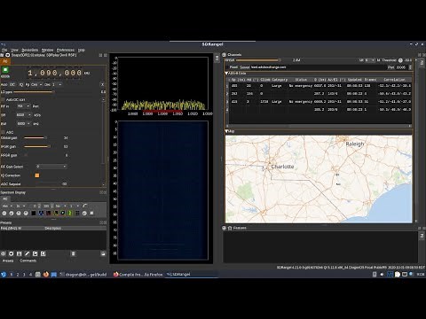Click the Correlation column header

tap(394, 80)
